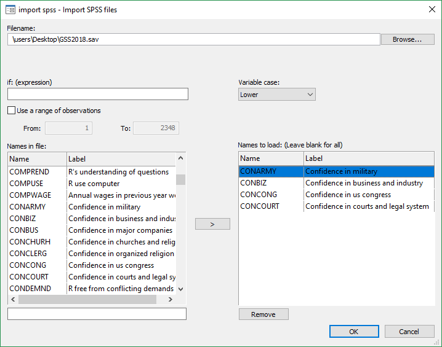442x347 pixels.
Task: Sort Names in file by Name column
Action: (x=37, y=159)
